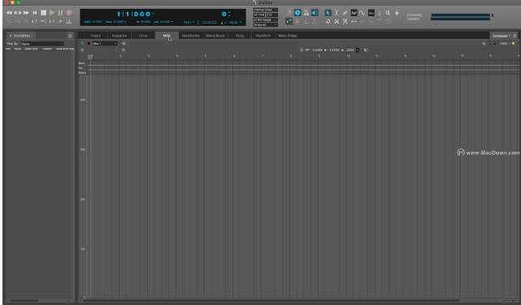Image resolution: width=521 pixels, height=305 pixels.
Task: Open the MIDI track selector dropdown
Action: tap(105, 44)
